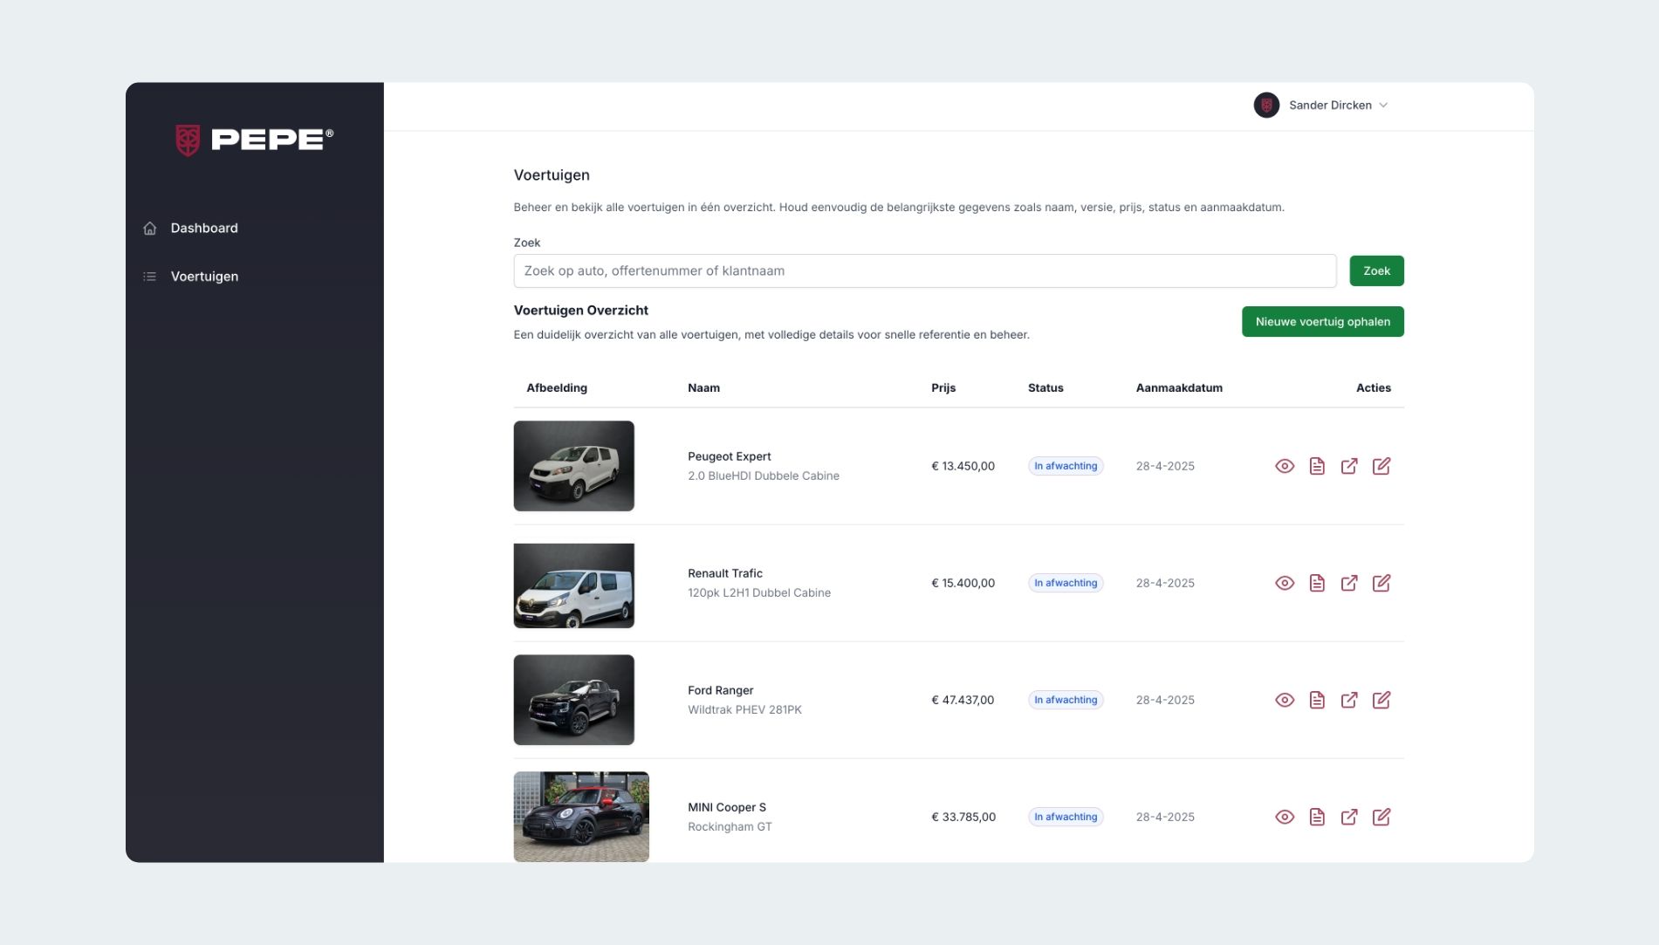Click price € 13.450,00
The height and width of the screenshot is (945, 1659).
point(963,466)
